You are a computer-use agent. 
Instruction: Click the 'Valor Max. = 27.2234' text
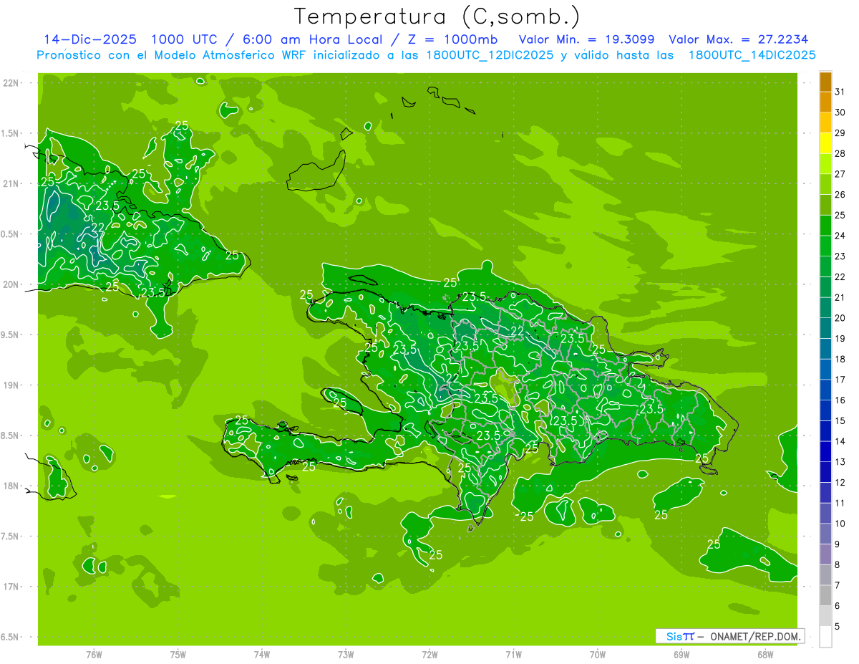coord(738,39)
